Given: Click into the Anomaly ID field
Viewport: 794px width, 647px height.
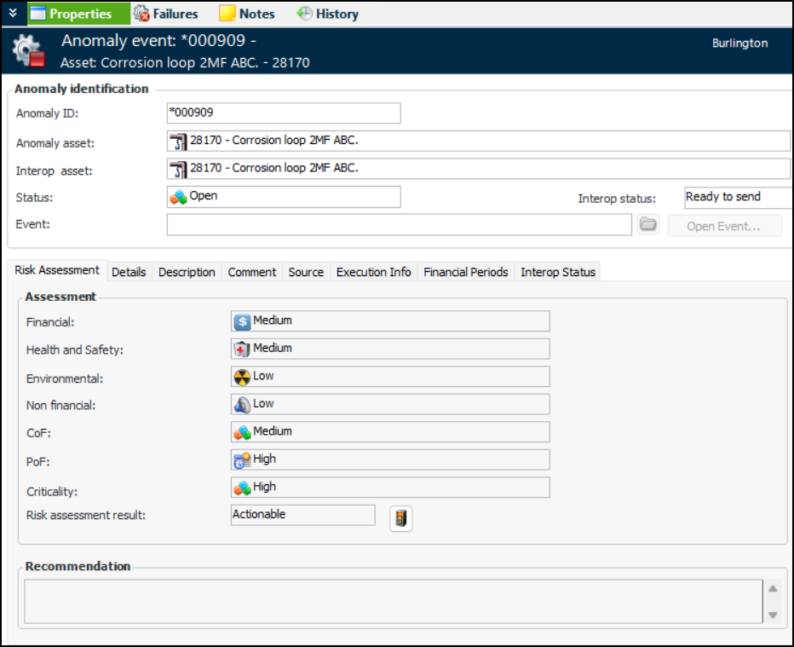Looking at the screenshot, I should pyautogui.click(x=284, y=113).
